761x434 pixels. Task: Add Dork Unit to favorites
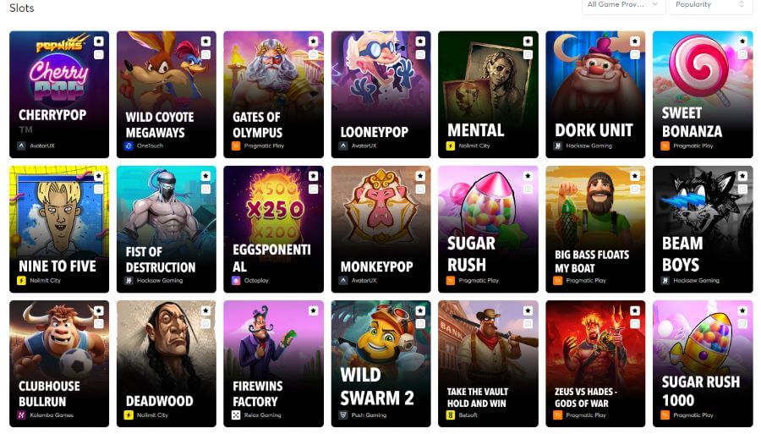pos(635,41)
